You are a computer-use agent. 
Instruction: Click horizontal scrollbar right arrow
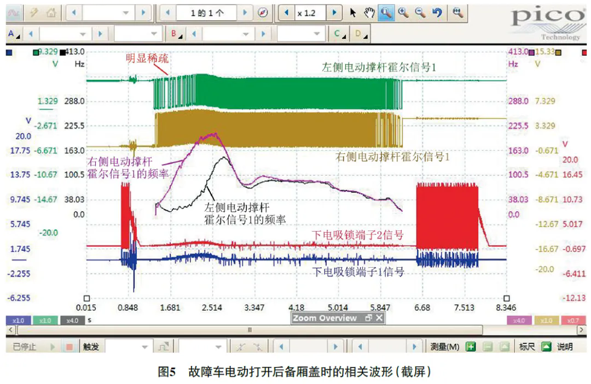[582, 330]
